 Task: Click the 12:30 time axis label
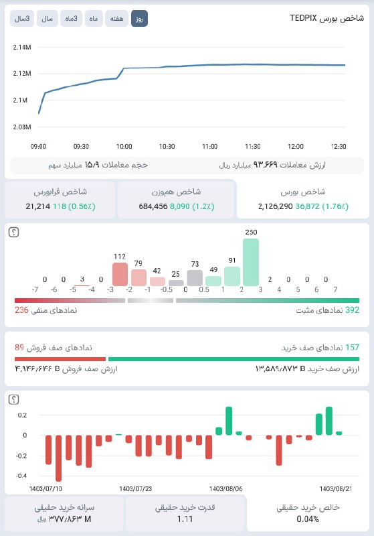click(339, 146)
